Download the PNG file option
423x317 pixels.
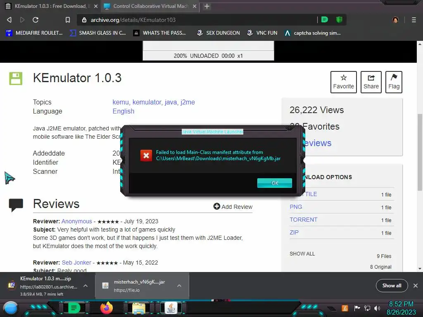(x=296, y=207)
